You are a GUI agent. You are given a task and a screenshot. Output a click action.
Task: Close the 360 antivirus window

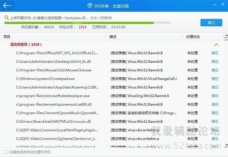pos(223,4)
